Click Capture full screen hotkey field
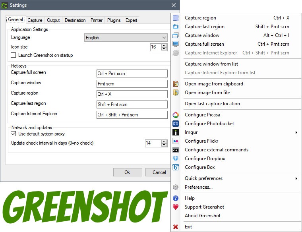 pyautogui.click(x=132, y=73)
